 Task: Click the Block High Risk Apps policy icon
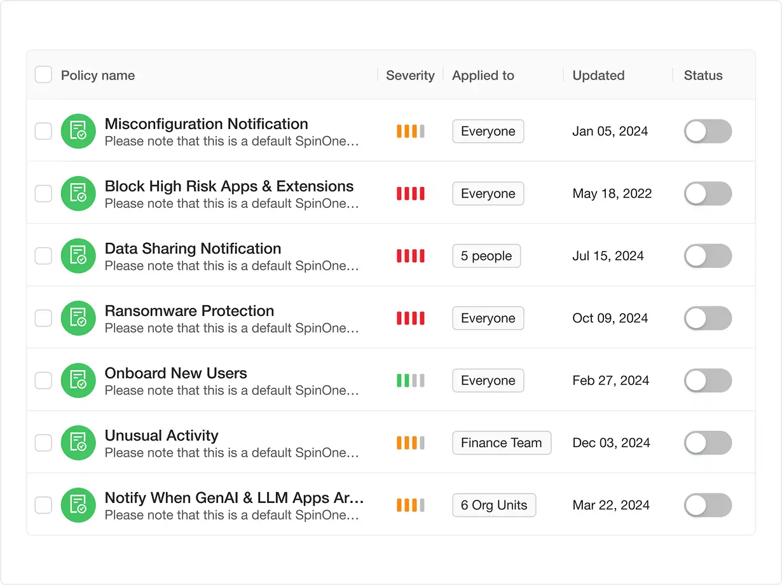[78, 194]
